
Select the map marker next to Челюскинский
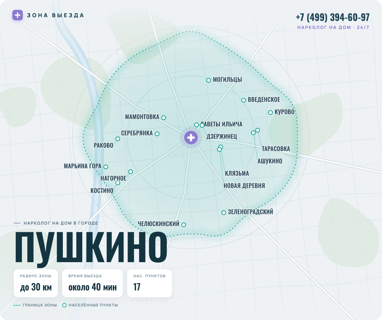(184, 225)
